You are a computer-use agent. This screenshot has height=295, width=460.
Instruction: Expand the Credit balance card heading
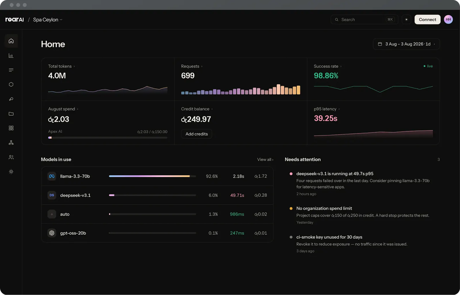[x=197, y=109]
